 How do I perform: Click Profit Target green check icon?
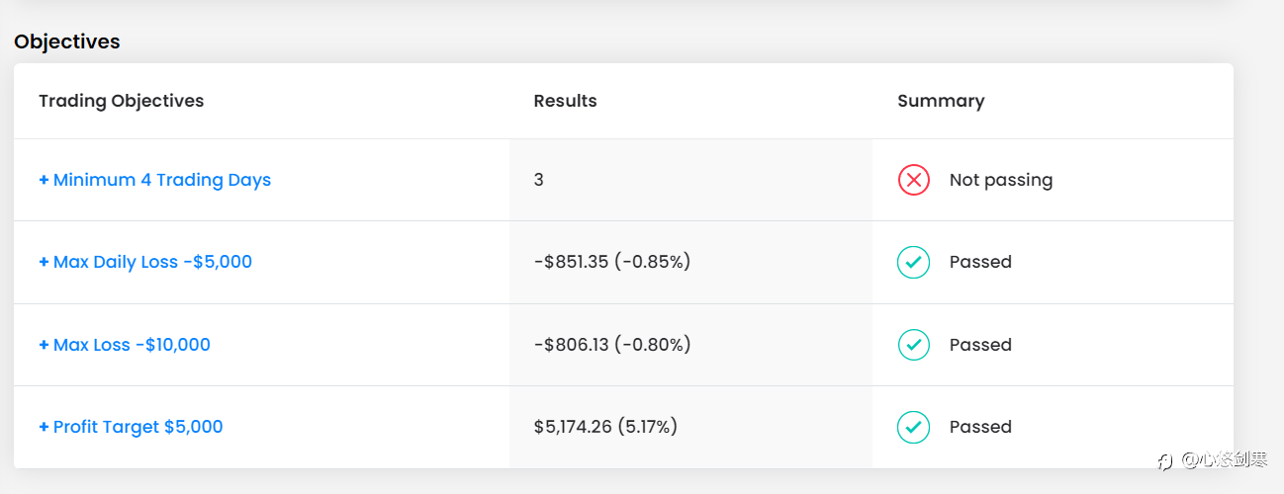click(x=913, y=427)
